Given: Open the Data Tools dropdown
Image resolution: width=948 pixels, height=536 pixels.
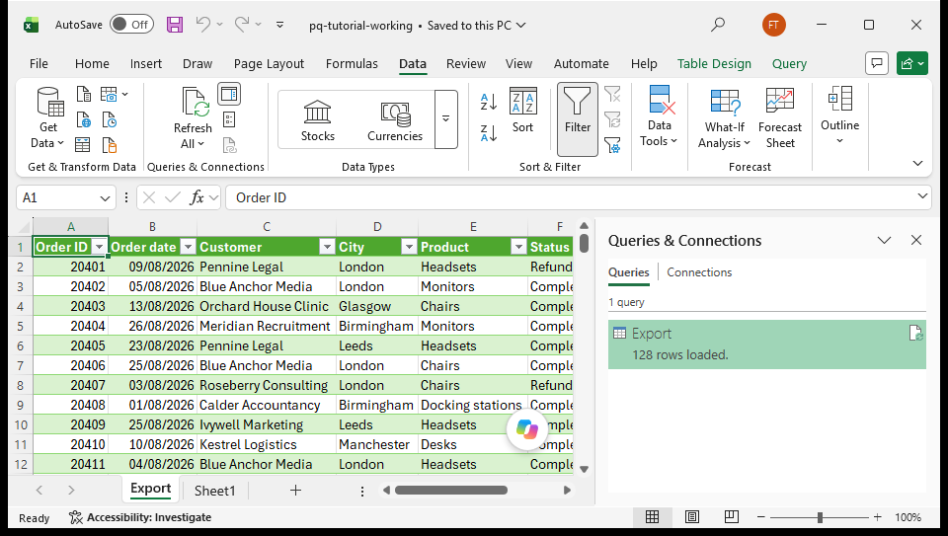Looking at the screenshot, I should [659, 116].
